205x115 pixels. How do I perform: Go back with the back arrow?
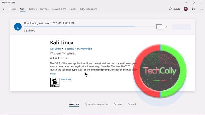pyautogui.click(x=4, y=9)
